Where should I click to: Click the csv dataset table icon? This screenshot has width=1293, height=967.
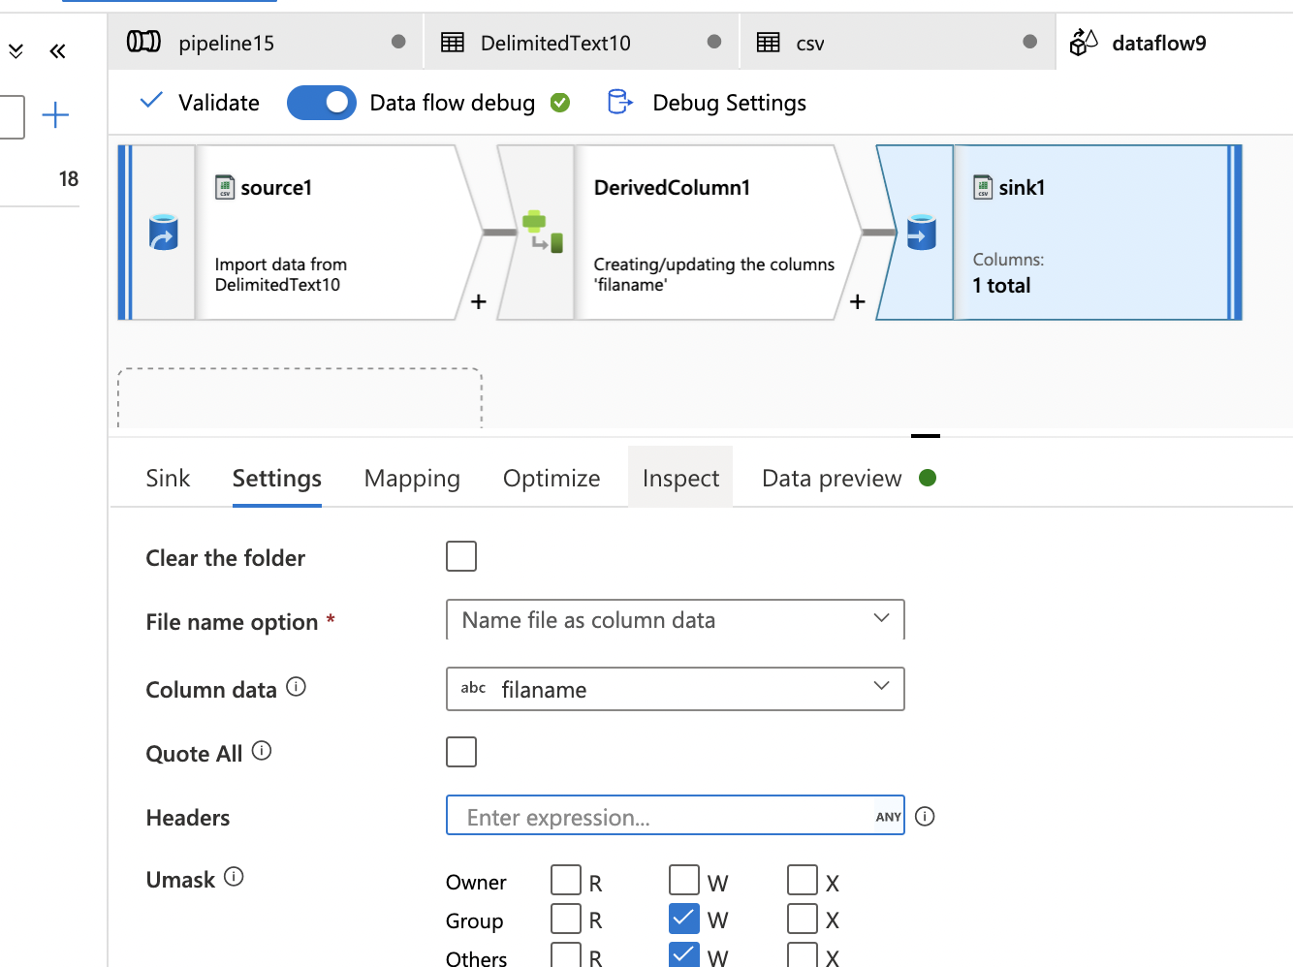point(768,43)
